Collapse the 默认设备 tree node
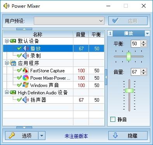153x145 pixels. [7, 41]
